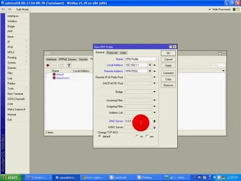Viewport: 241px width, 181px height.
Task: Click the padlock icon in top right
Action: [238, 10]
